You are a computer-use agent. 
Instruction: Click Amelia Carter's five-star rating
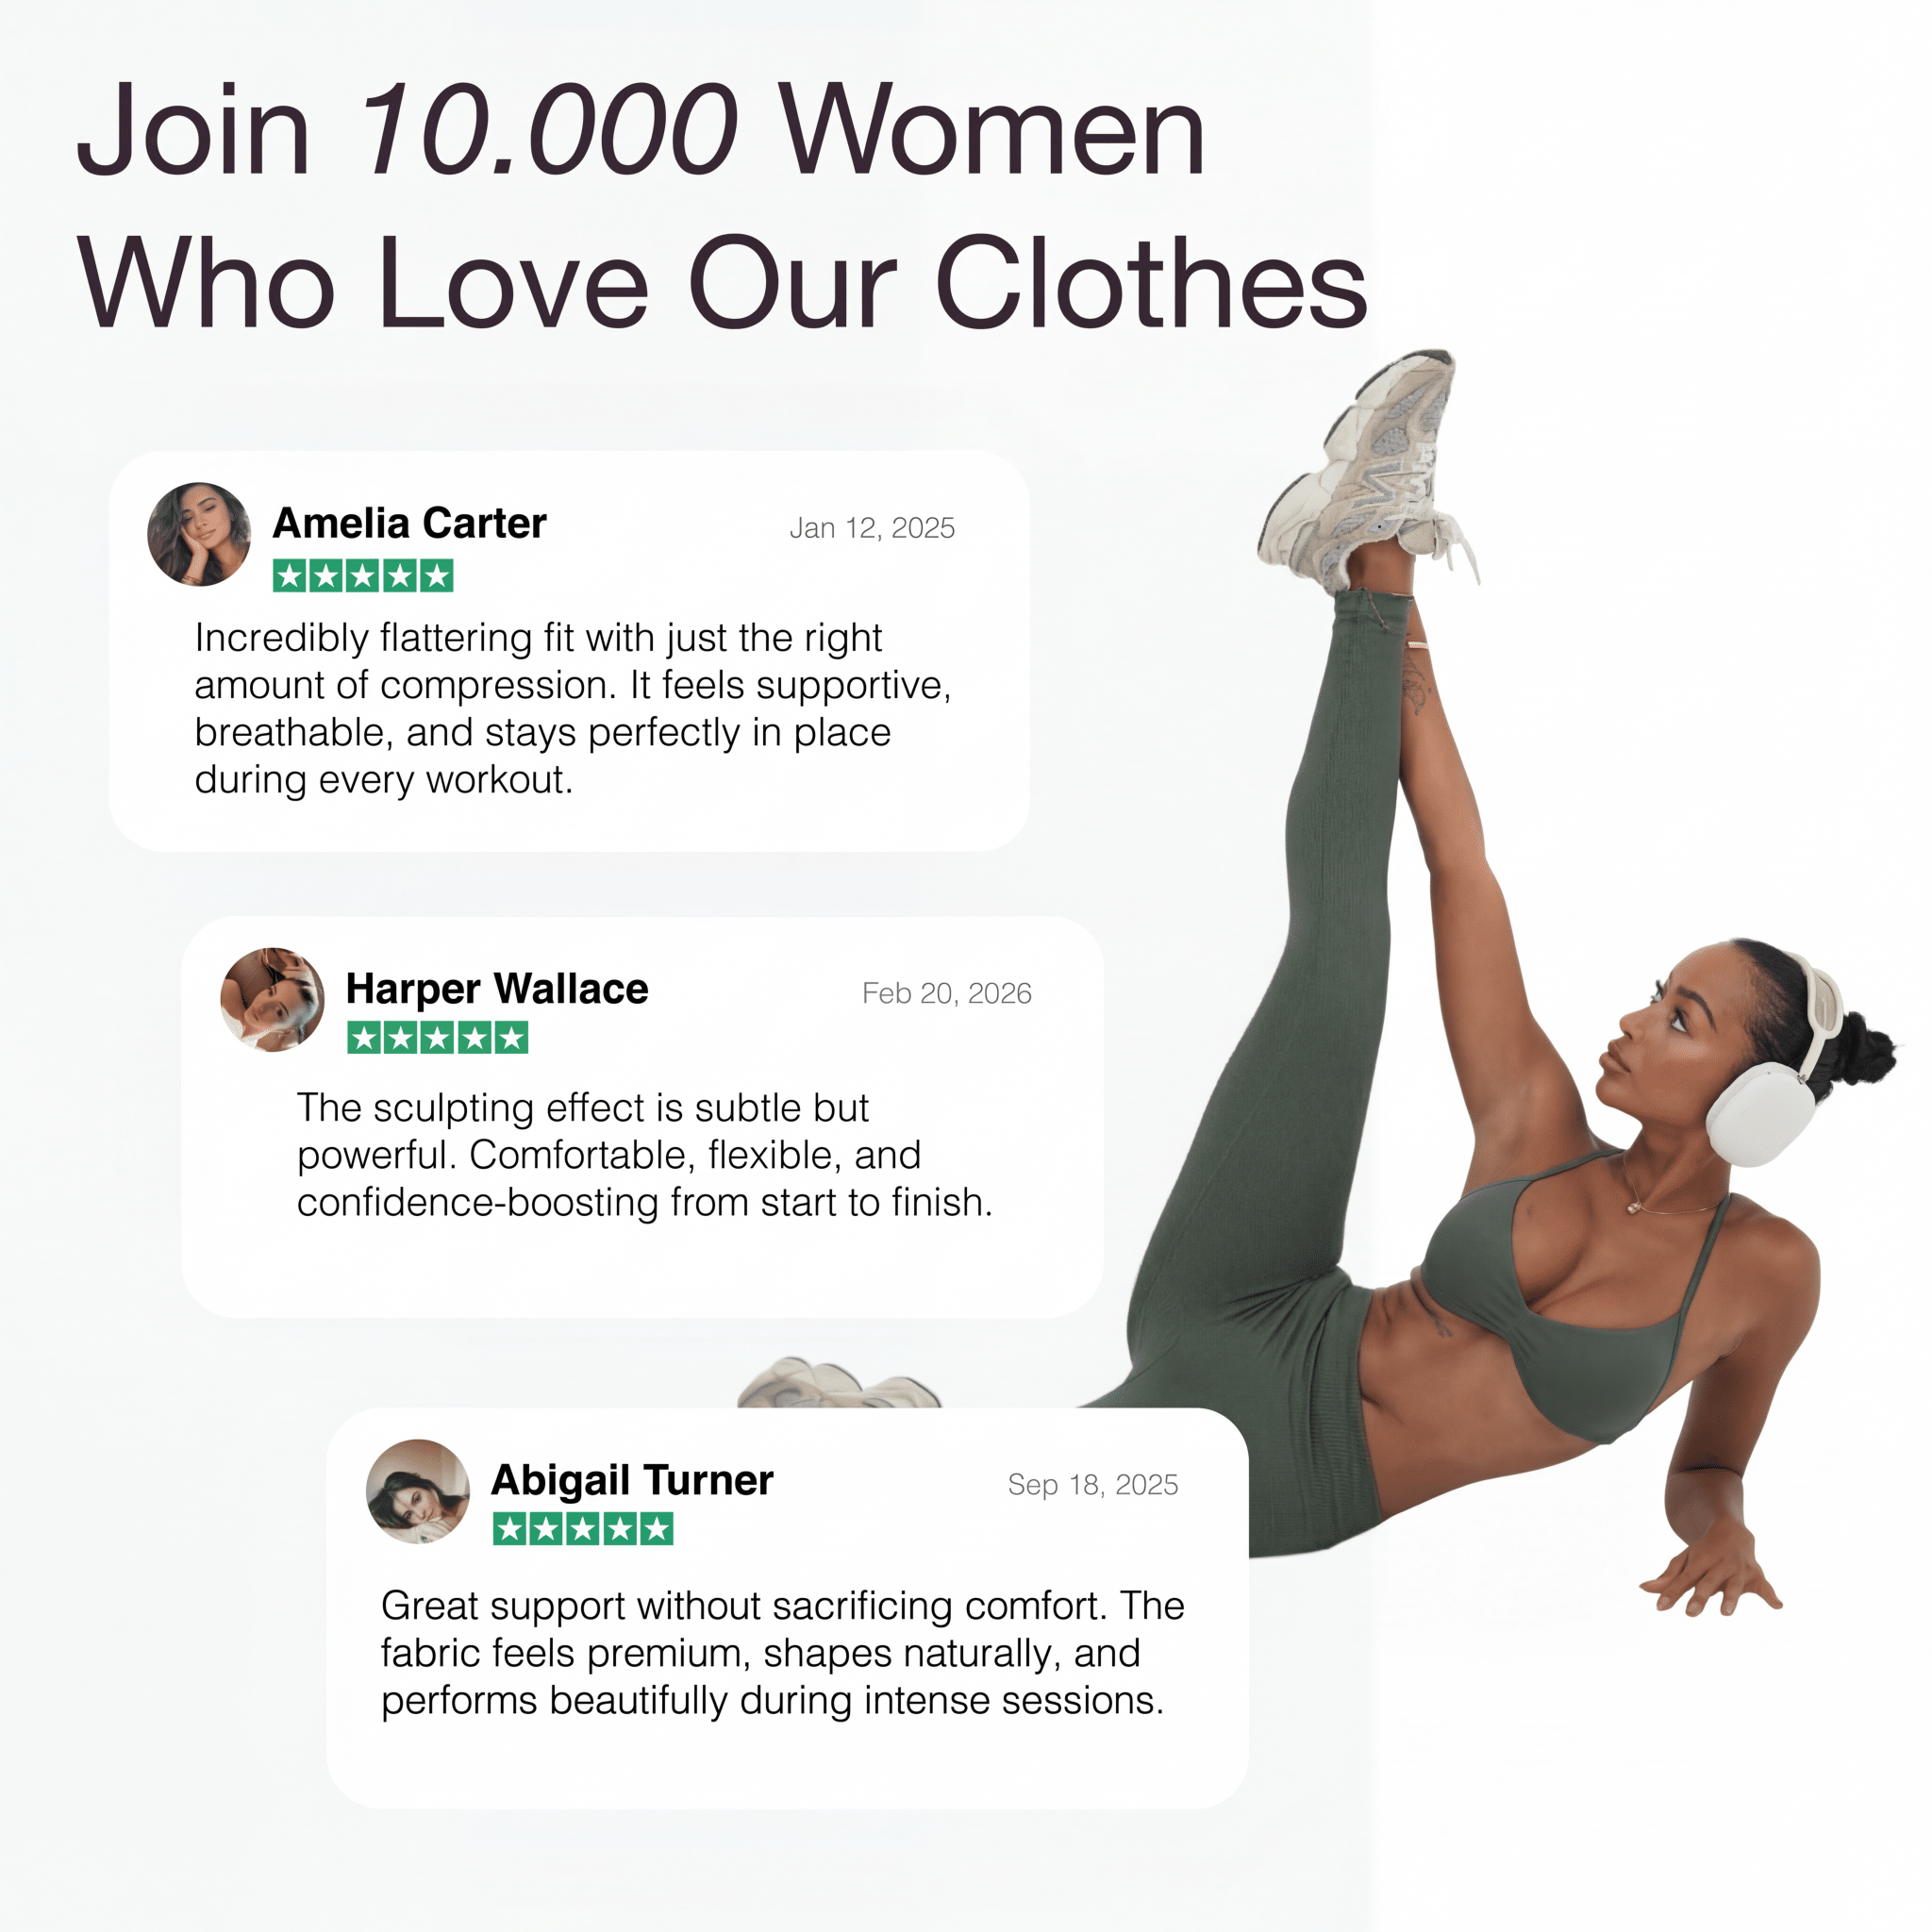[x=363, y=576]
